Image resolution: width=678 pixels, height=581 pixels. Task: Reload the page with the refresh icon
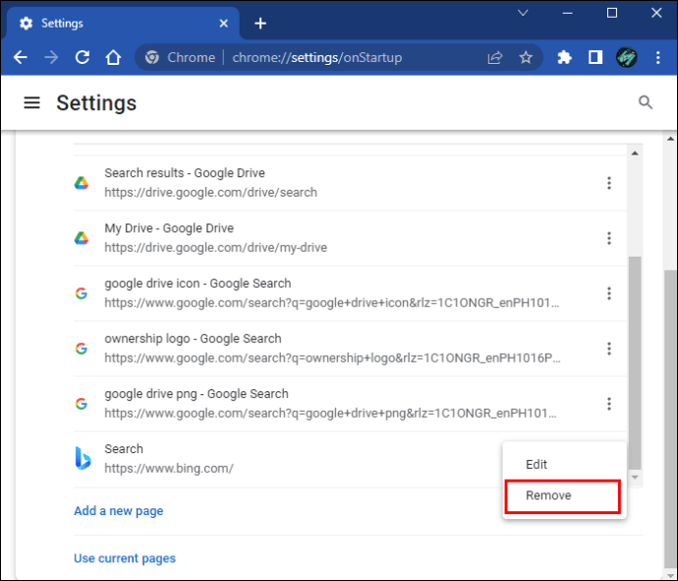pyautogui.click(x=83, y=58)
